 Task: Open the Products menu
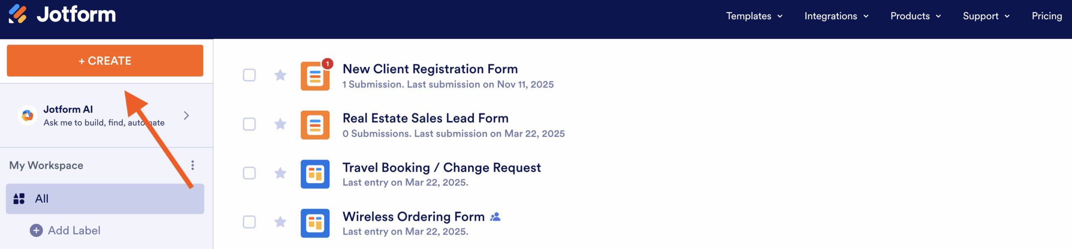(x=915, y=16)
